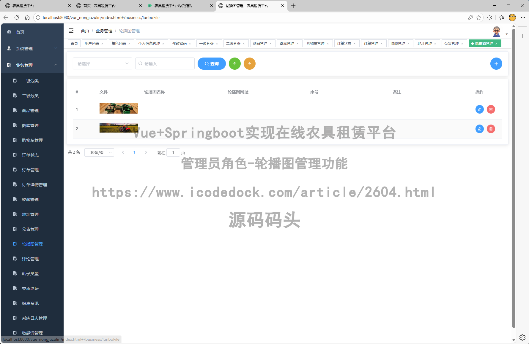Viewport: 529px width, 344px height.
Task: Delete the second carousel image entry
Action: [x=491, y=129]
